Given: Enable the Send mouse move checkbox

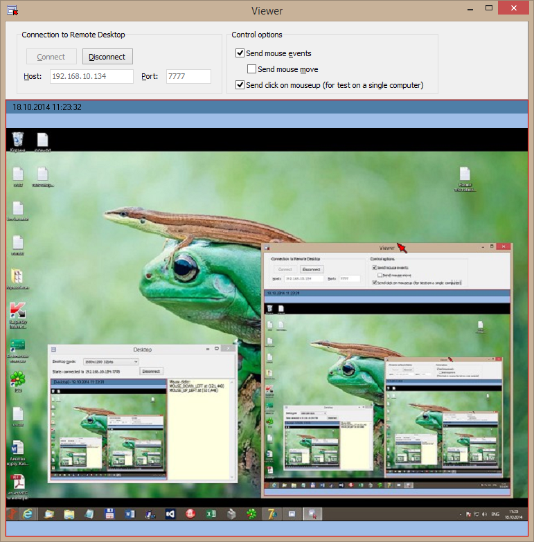Looking at the screenshot, I should click(x=252, y=69).
